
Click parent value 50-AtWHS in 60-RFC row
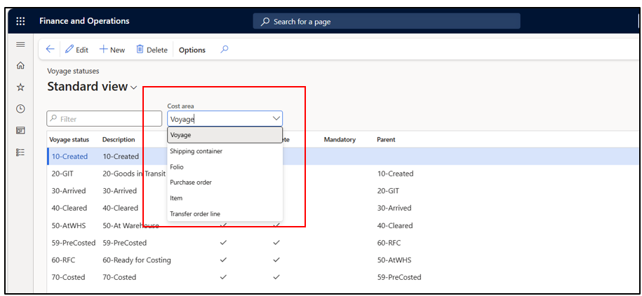[394, 260]
